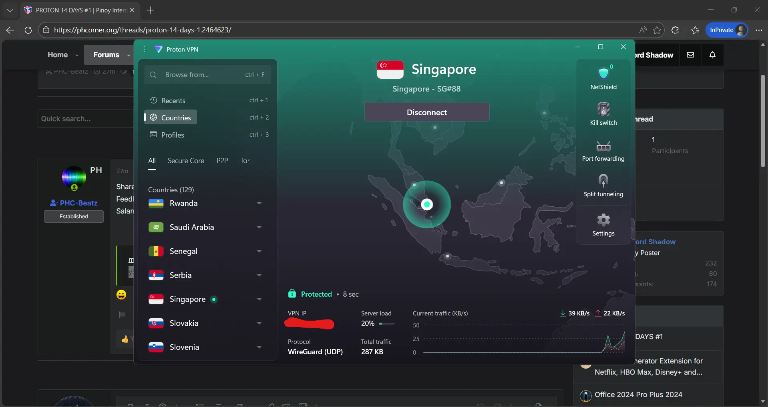Close the PROTON 14 DAYS tab
The height and width of the screenshot is (407, 768).
[x=132, y=10]
